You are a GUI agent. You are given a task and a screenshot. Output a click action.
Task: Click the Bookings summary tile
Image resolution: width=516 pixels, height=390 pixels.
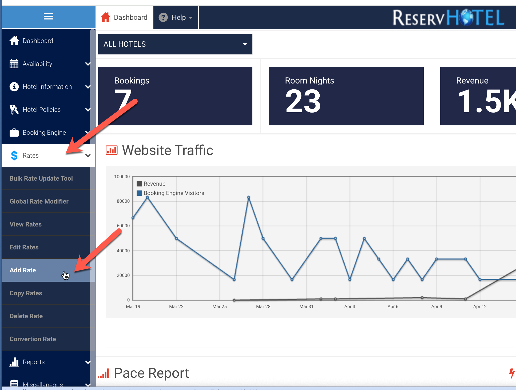175,96
